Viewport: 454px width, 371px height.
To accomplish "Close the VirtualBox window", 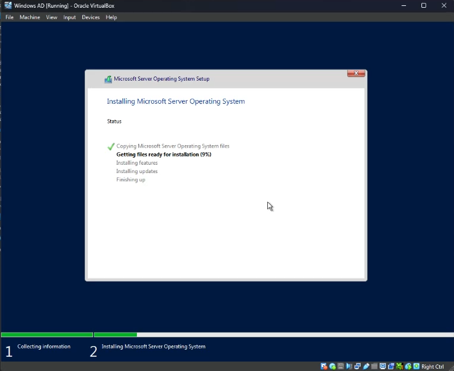I will (x=444, y=5).
